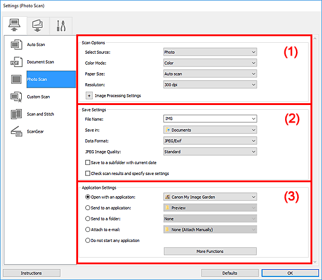Click the disabled Preview application dropdown
Image resolution: width=322 pixels, height=280 pixels.
pyautogui.click(x=210, y=208)
